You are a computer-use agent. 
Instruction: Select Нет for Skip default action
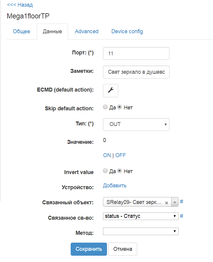pyautogui.click(x=119, y=107)
